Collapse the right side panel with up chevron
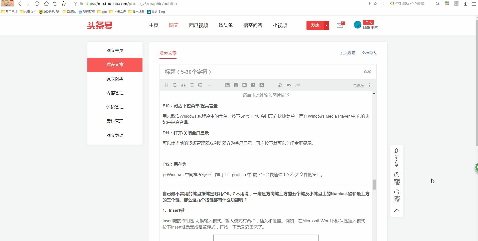 tap(397, 211)
